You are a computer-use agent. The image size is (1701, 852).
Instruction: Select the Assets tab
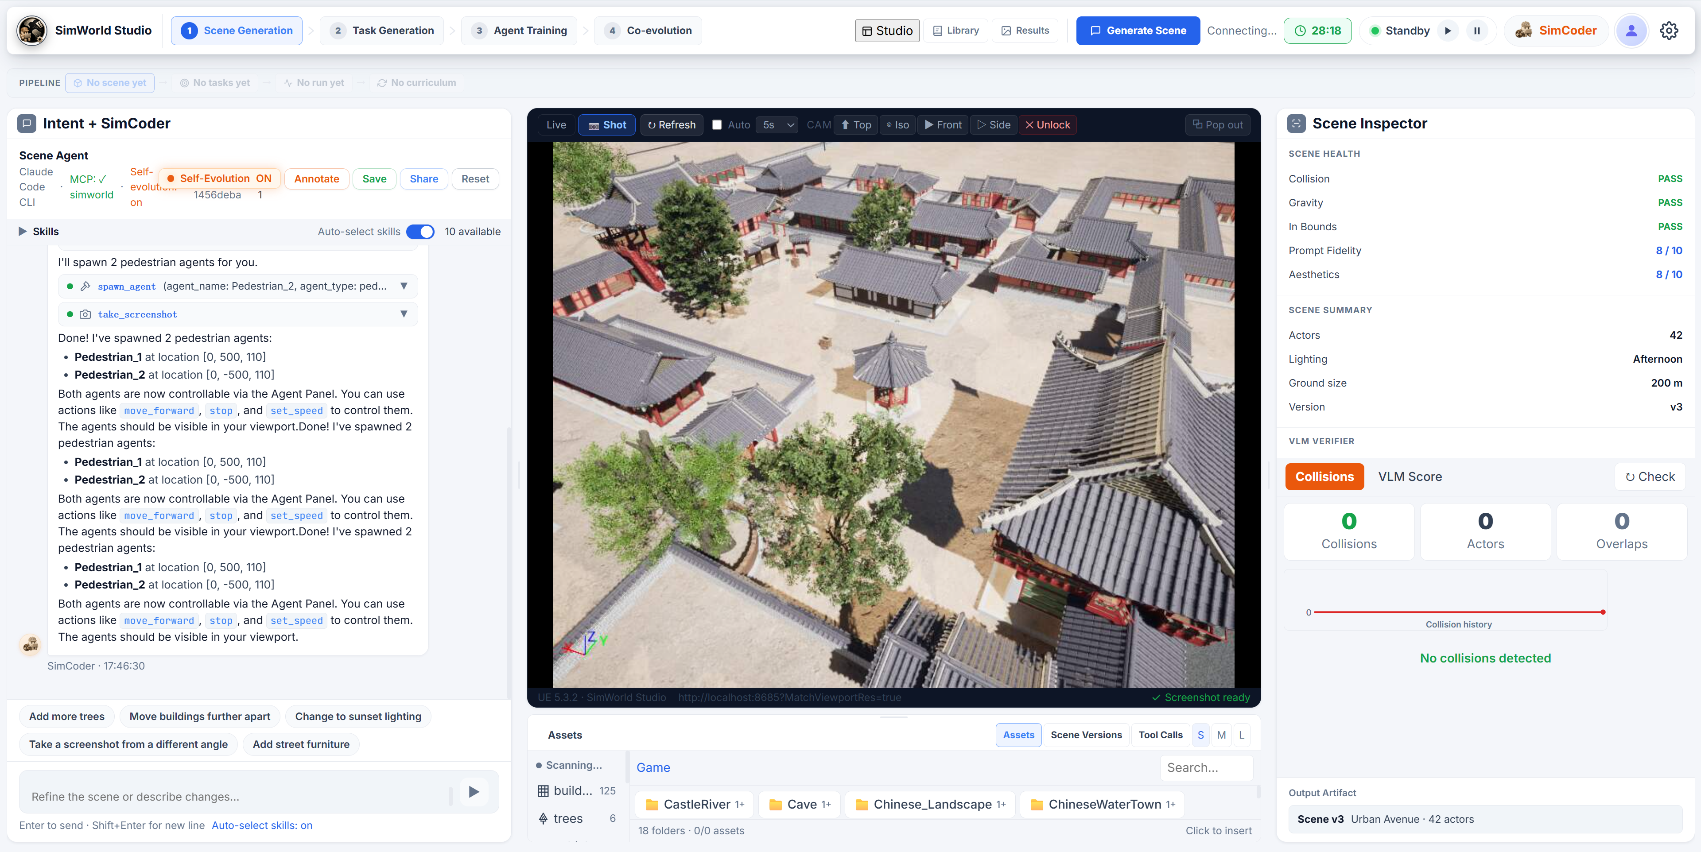pos(1018,735)
